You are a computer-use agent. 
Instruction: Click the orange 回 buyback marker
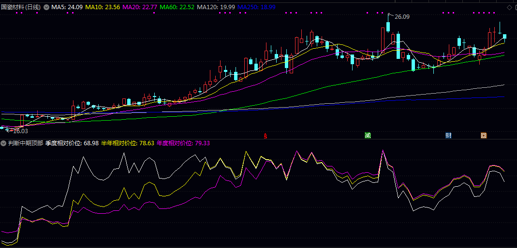[483, 136]
